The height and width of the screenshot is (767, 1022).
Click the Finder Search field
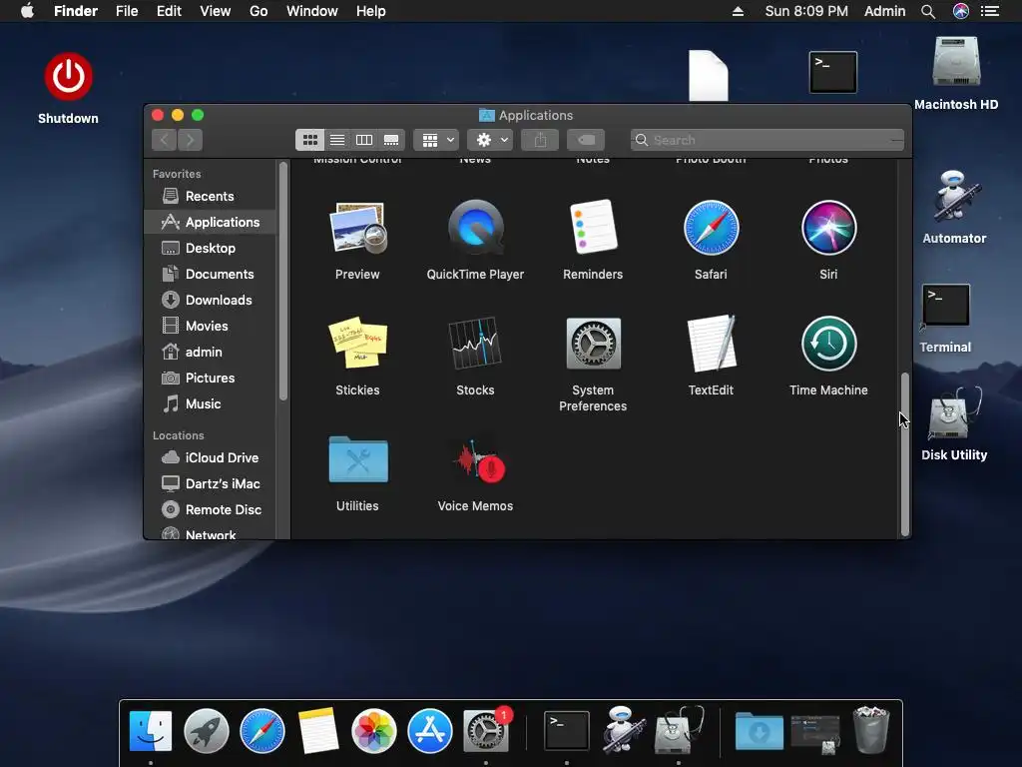(x=767, y=140)
